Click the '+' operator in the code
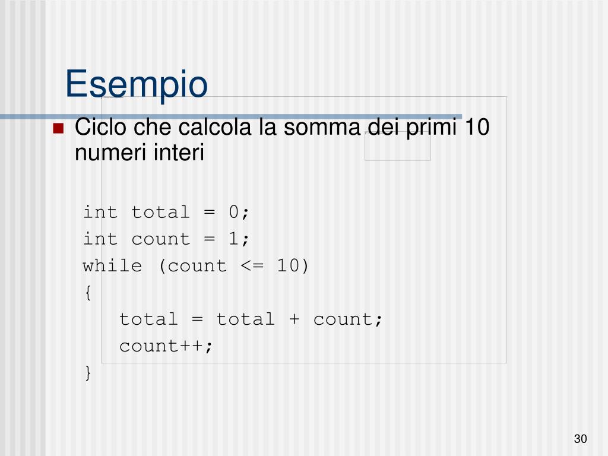 [294, 319]
